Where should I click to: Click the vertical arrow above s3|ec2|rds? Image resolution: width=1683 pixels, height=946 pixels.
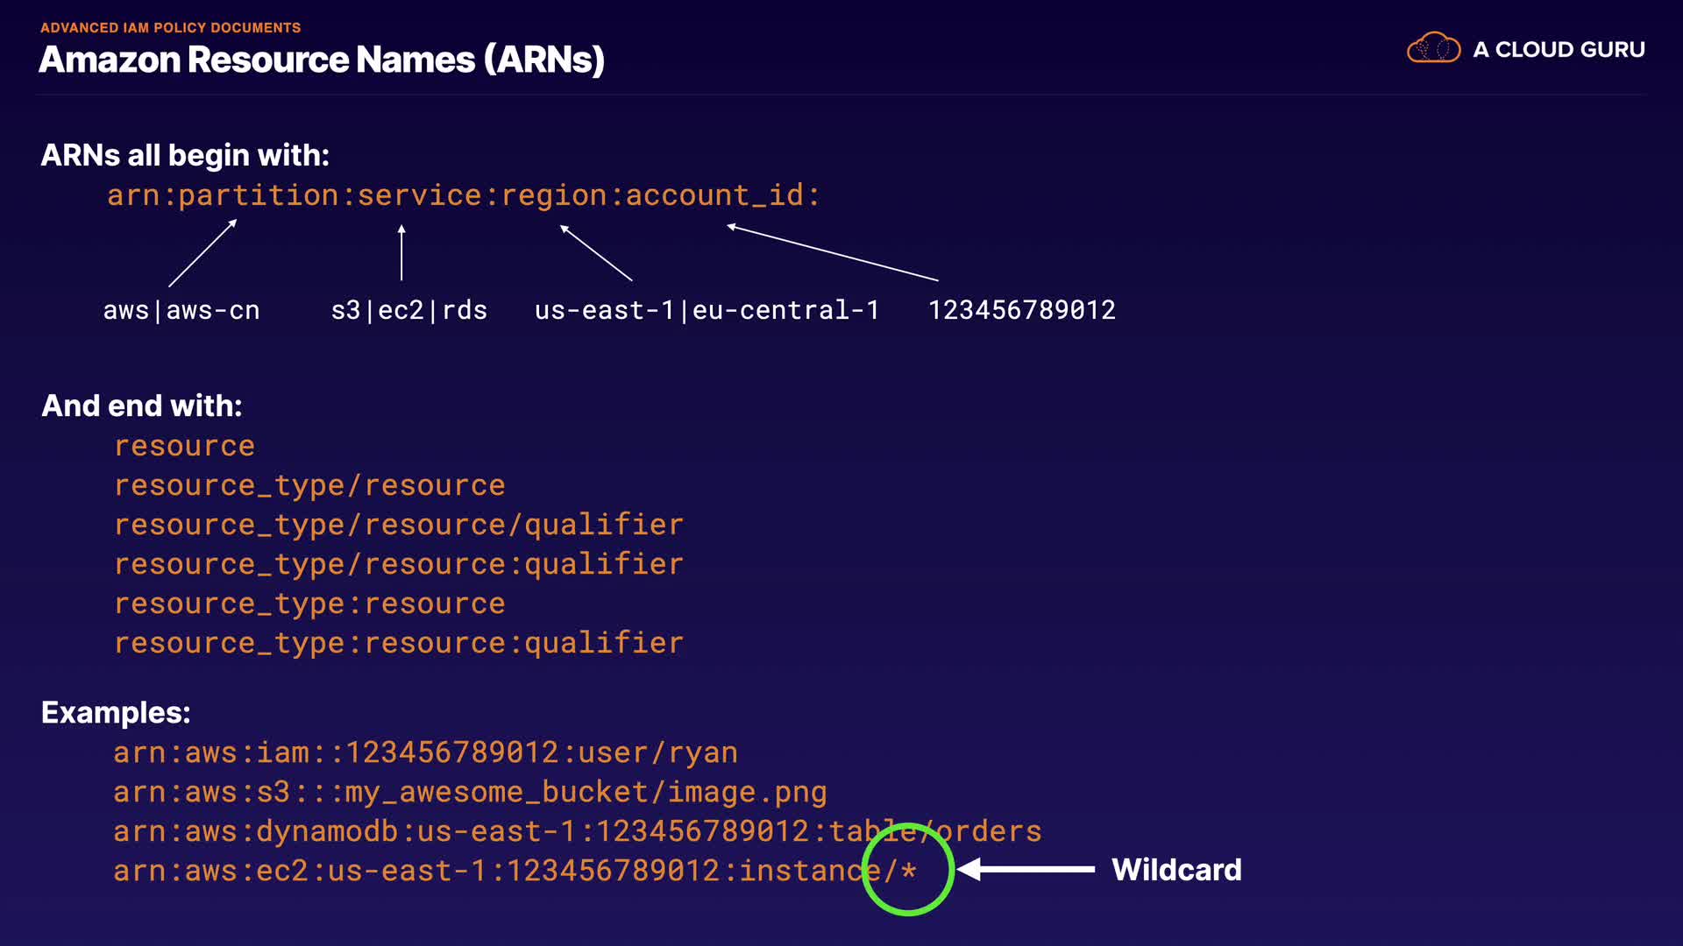(401, 252)
